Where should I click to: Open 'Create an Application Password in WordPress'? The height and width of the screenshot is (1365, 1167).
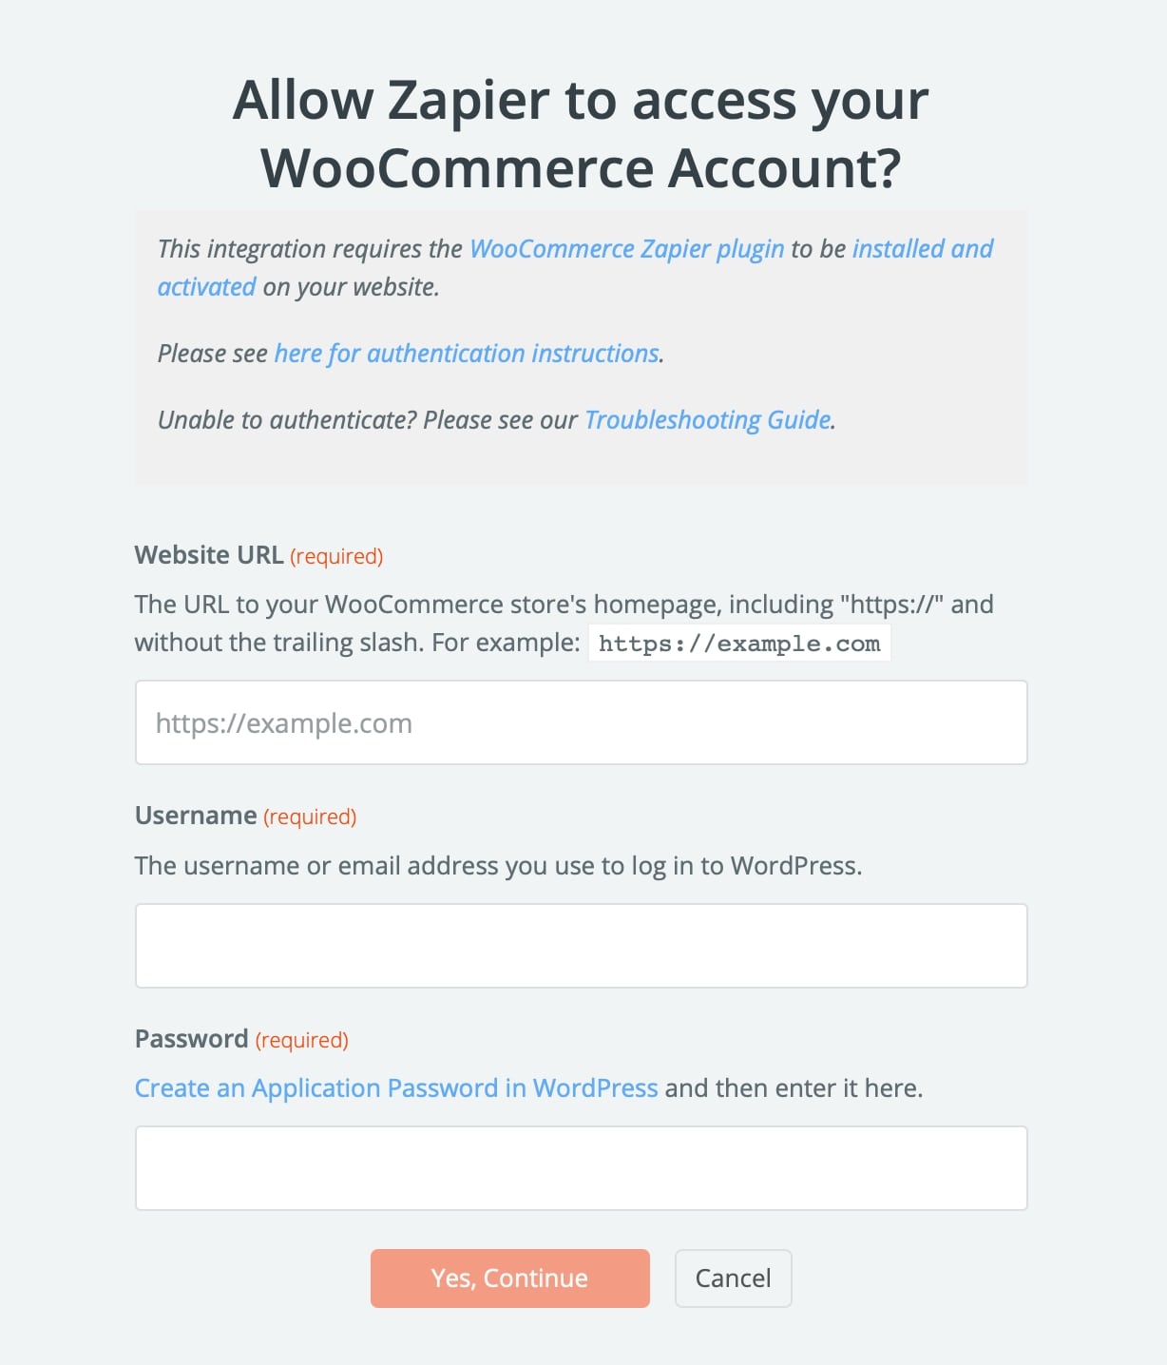tap(396, 1088)
